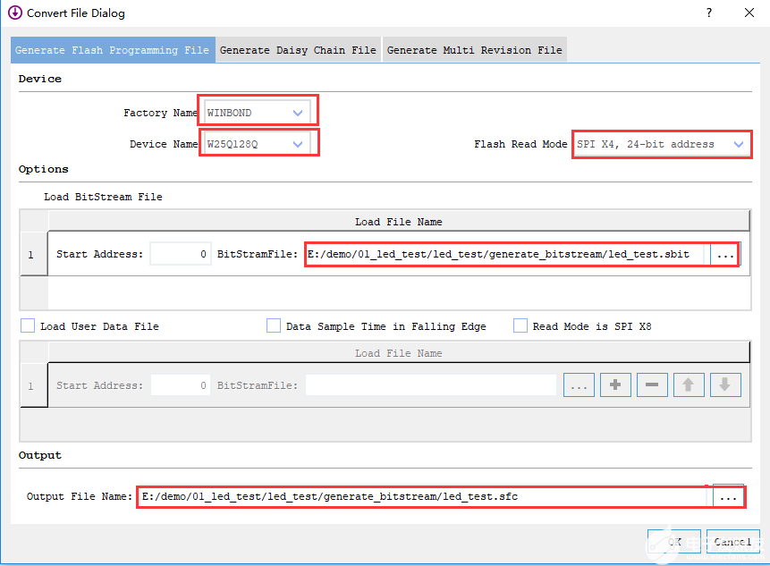Click the user data file browse button
This screenshot has width=770, height=566.
pos(579,384)
